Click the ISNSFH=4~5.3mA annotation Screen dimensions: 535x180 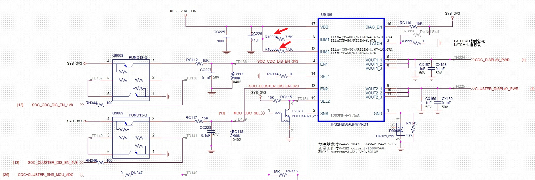(x=345, y=116)
